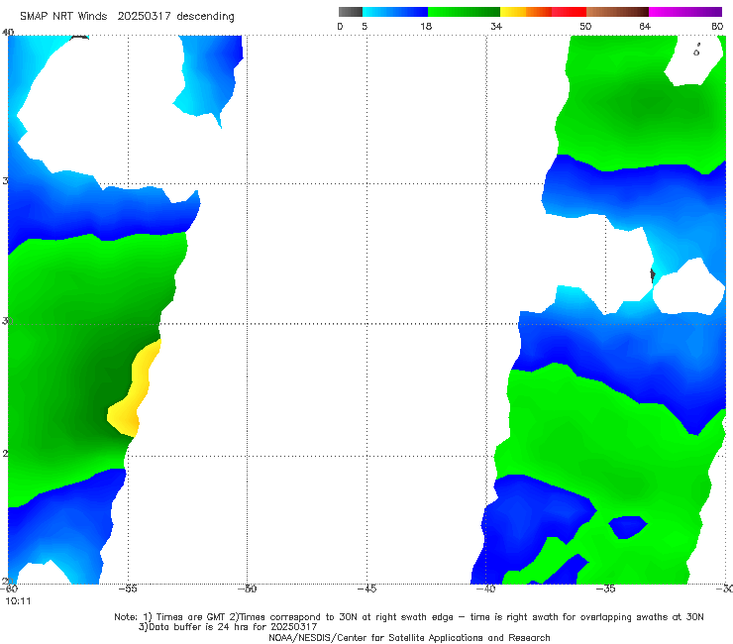Click the "SMAP NRT Winds" title text
Viewport: 733px width, 644px height.
point(63,16)
